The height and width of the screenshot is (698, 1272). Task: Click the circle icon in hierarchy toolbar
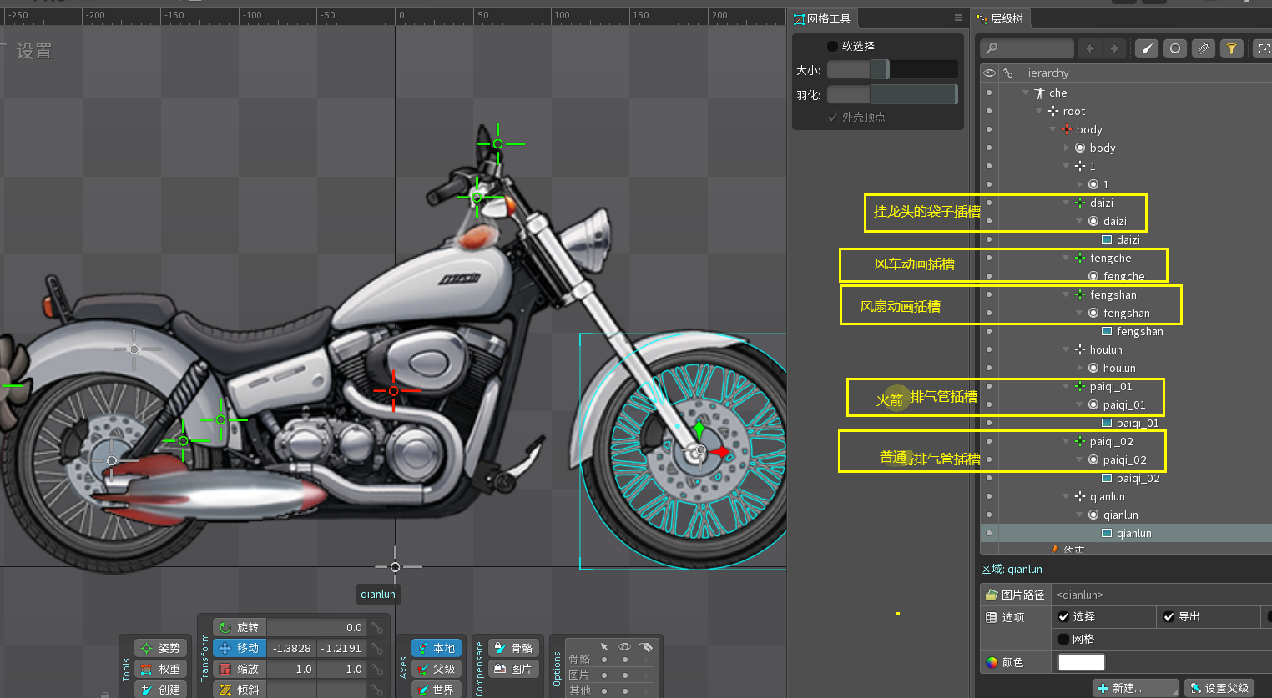(x=1174, y=48)
